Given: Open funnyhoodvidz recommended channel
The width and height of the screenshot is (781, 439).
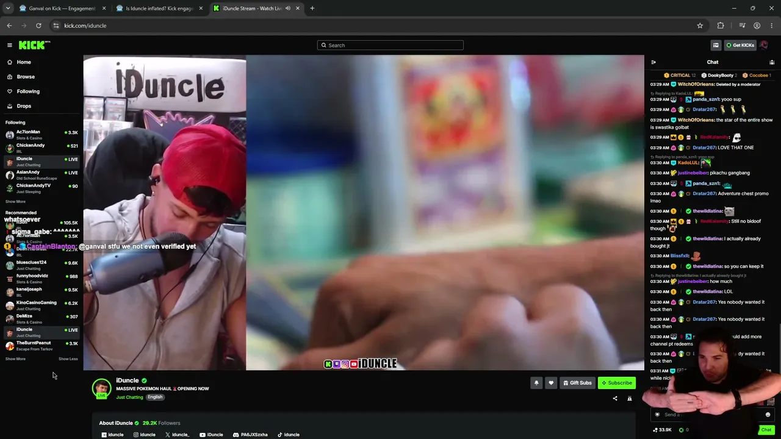Looking at the screenshot, I should (41, 279).
